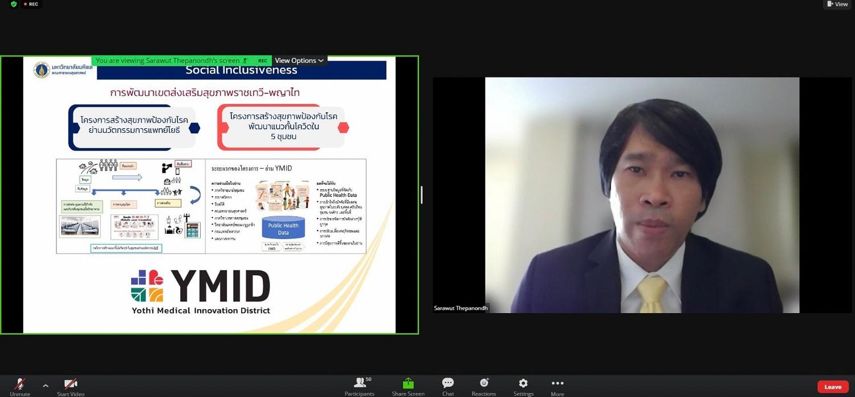The height and width of the screenshot is (397, 855).
Task: Click the red Leave button
Action: click(833, 387)
